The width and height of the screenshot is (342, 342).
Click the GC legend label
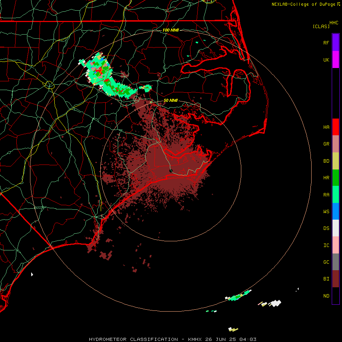(326, 262)
